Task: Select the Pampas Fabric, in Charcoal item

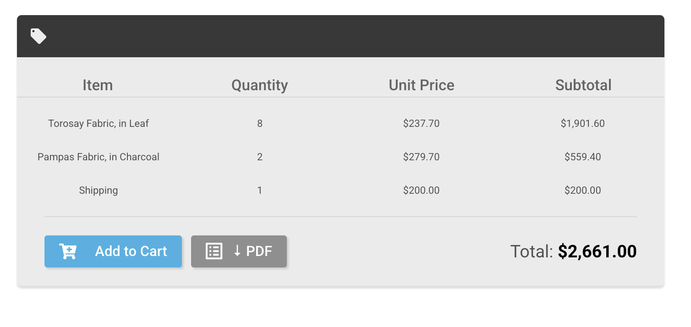Action: [99, 157]
